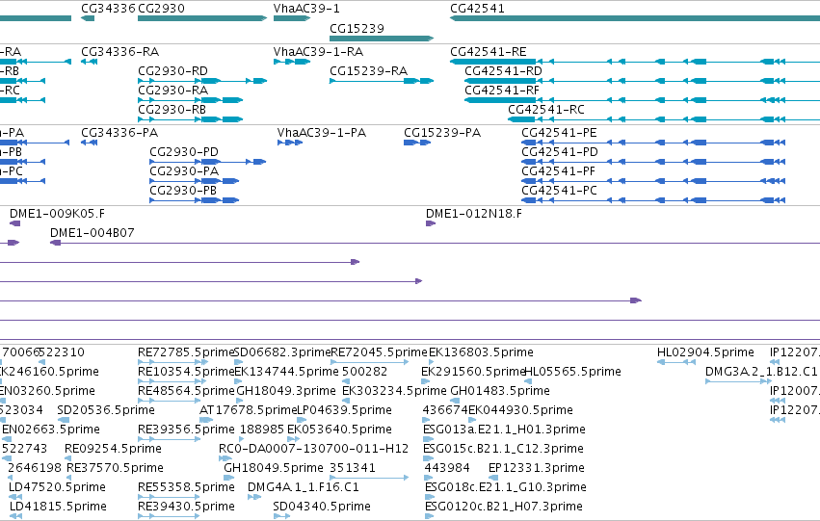Click EST EK136803.5prime
820x521 pixels.
481,352
